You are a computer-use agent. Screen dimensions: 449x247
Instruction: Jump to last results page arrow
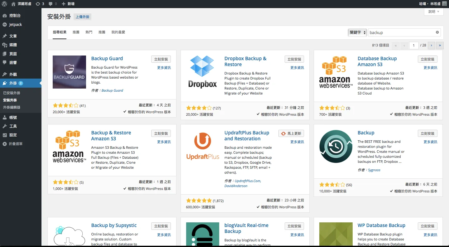click(440, 45)
